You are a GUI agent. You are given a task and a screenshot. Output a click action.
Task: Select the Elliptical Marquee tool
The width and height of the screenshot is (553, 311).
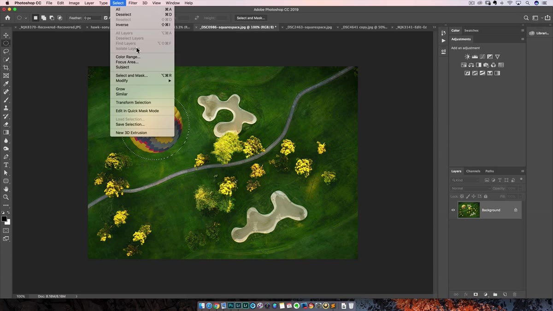(6, 43)
